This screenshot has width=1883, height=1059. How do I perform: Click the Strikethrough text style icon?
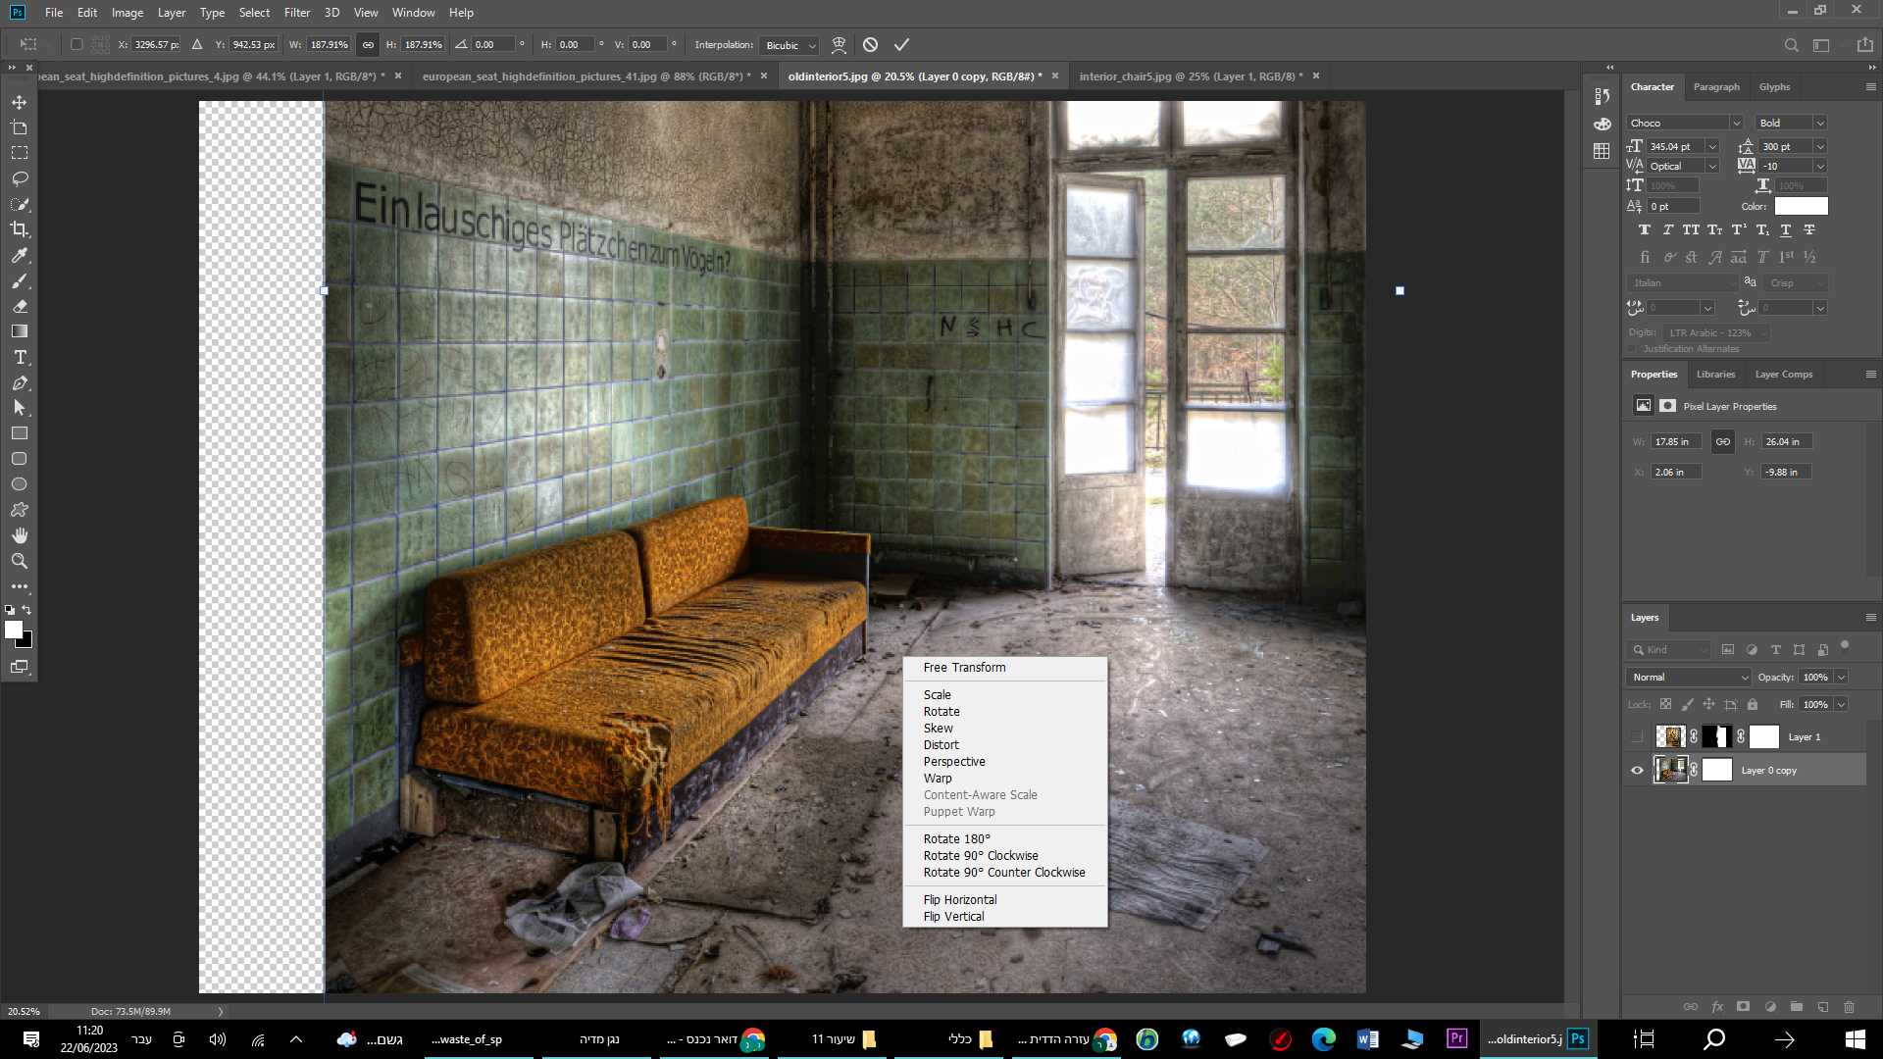click(x=1809, y=229)
